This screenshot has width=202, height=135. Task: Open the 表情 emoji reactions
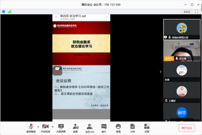[118, 128]
